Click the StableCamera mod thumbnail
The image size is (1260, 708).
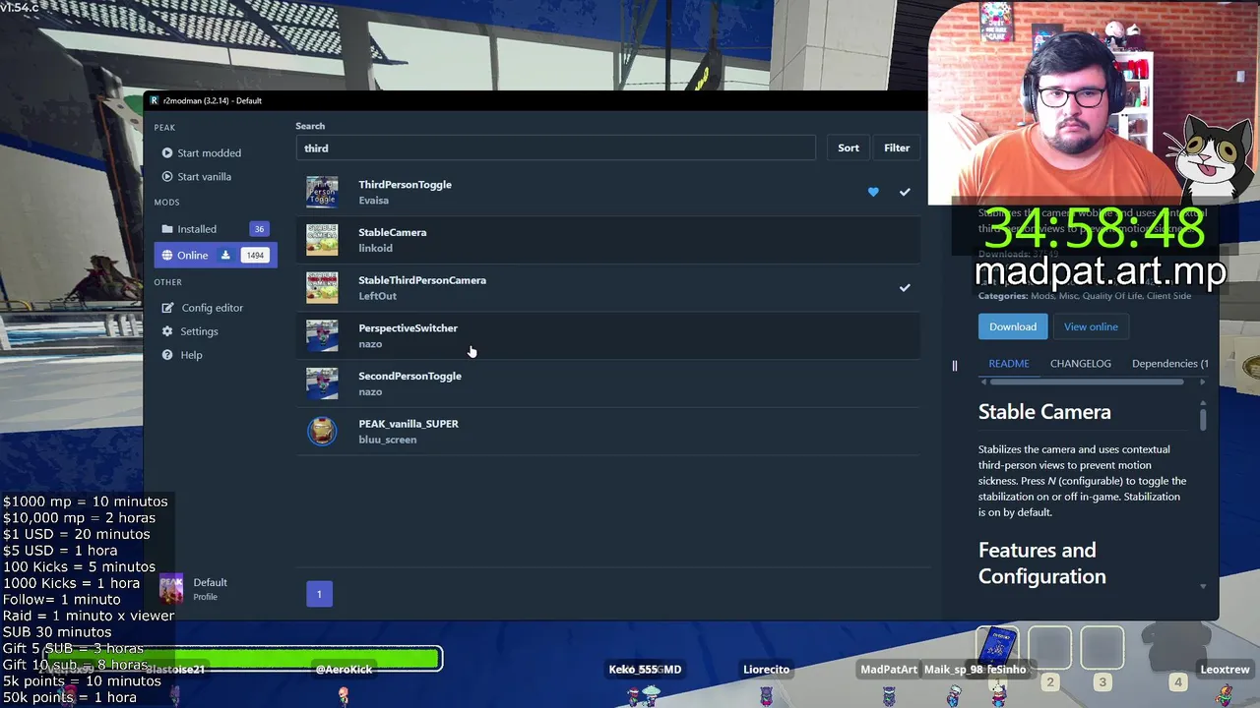tap(322, 240)
